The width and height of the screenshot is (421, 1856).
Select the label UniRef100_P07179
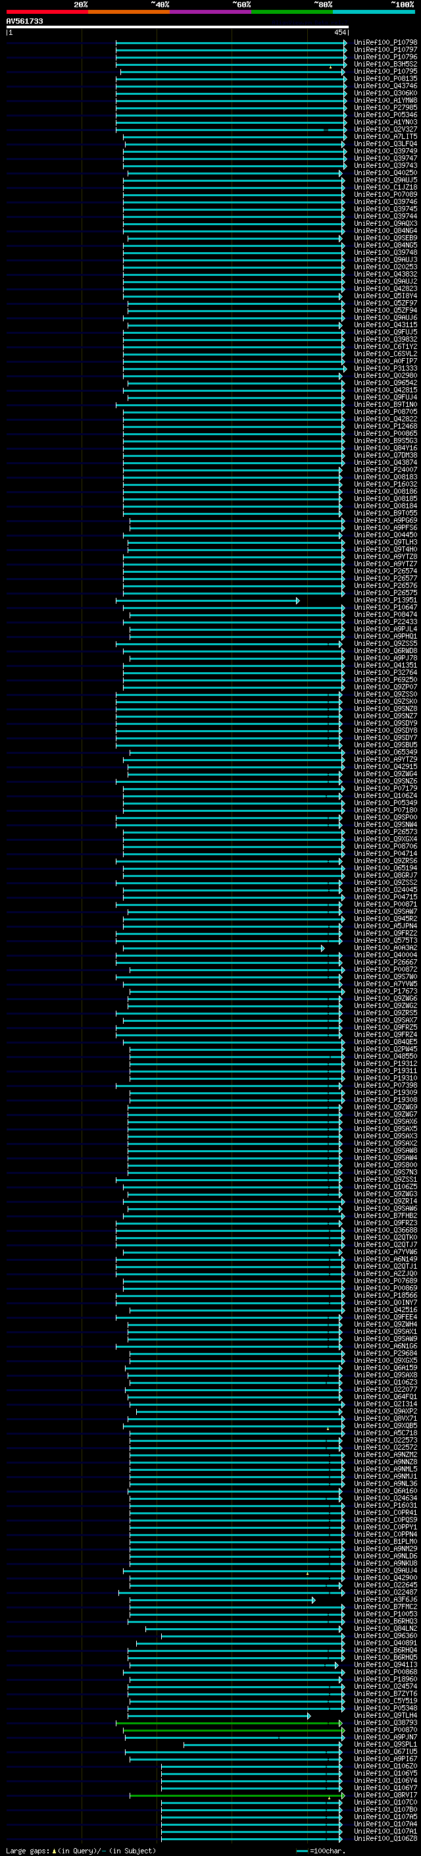point(385,788)
